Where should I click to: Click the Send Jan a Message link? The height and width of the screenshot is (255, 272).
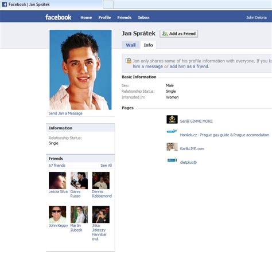[65, 113]
